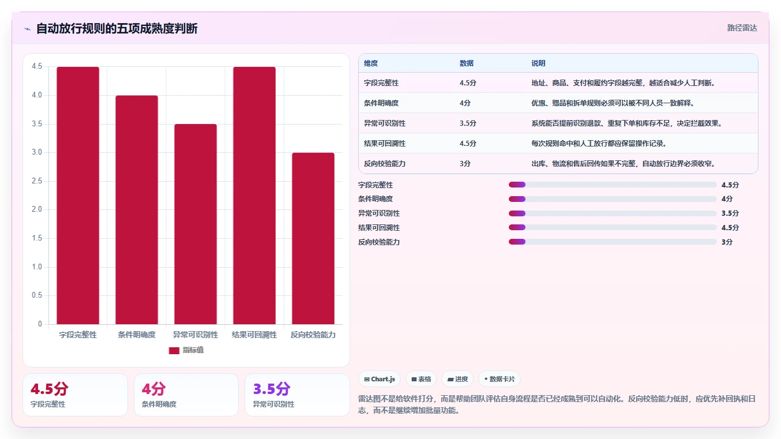Click the description starting 系统能否提前识别
Image resolution: width=781 pixels, height=439 pixels.
point(627,123)
